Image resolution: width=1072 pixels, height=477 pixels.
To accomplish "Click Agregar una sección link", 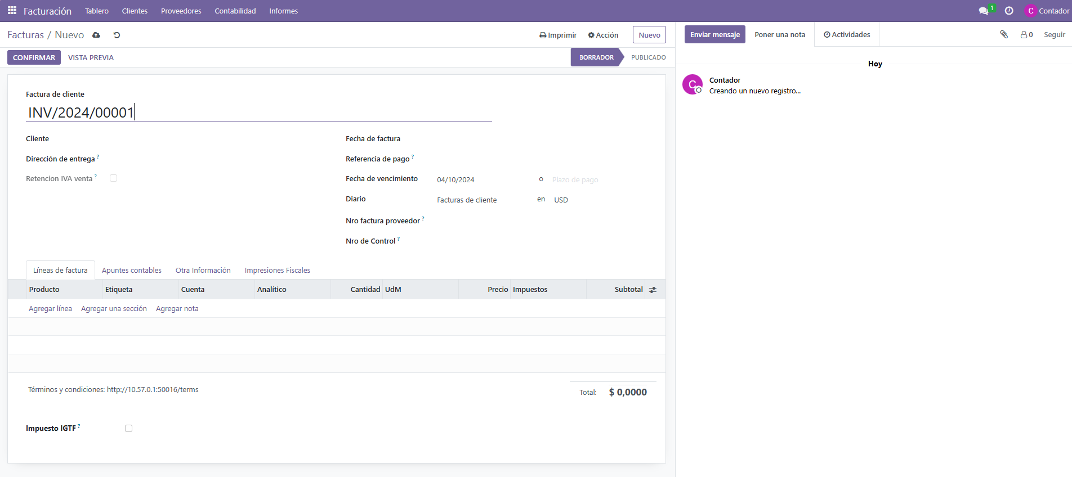I will pyautogui.click(x=114, y=309).
